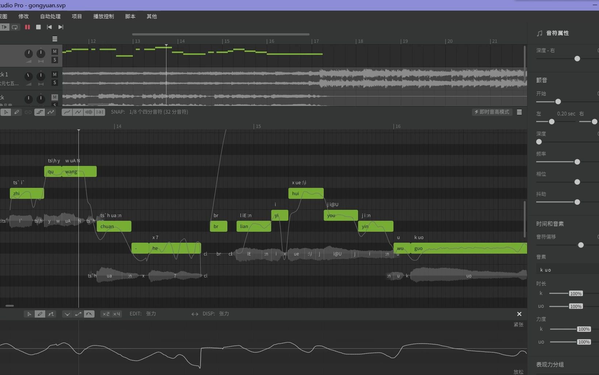Mute the top vocal track

click(55, 52)
